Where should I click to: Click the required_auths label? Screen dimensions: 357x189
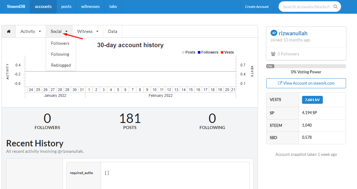(x=82, y=173)
